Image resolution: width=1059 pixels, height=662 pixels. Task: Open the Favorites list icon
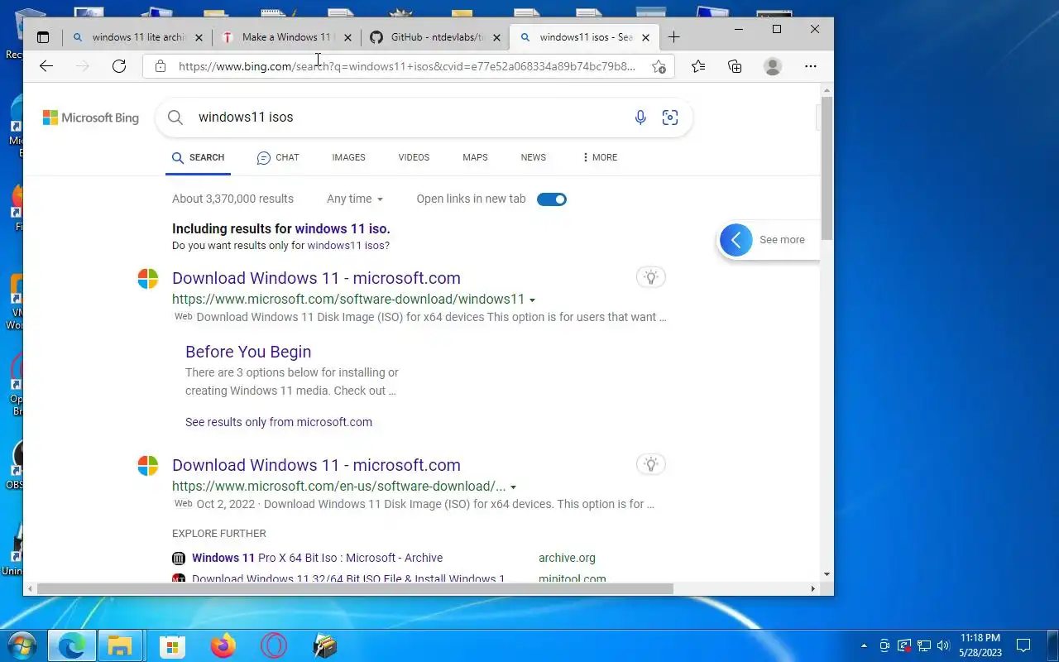(698, 66)
